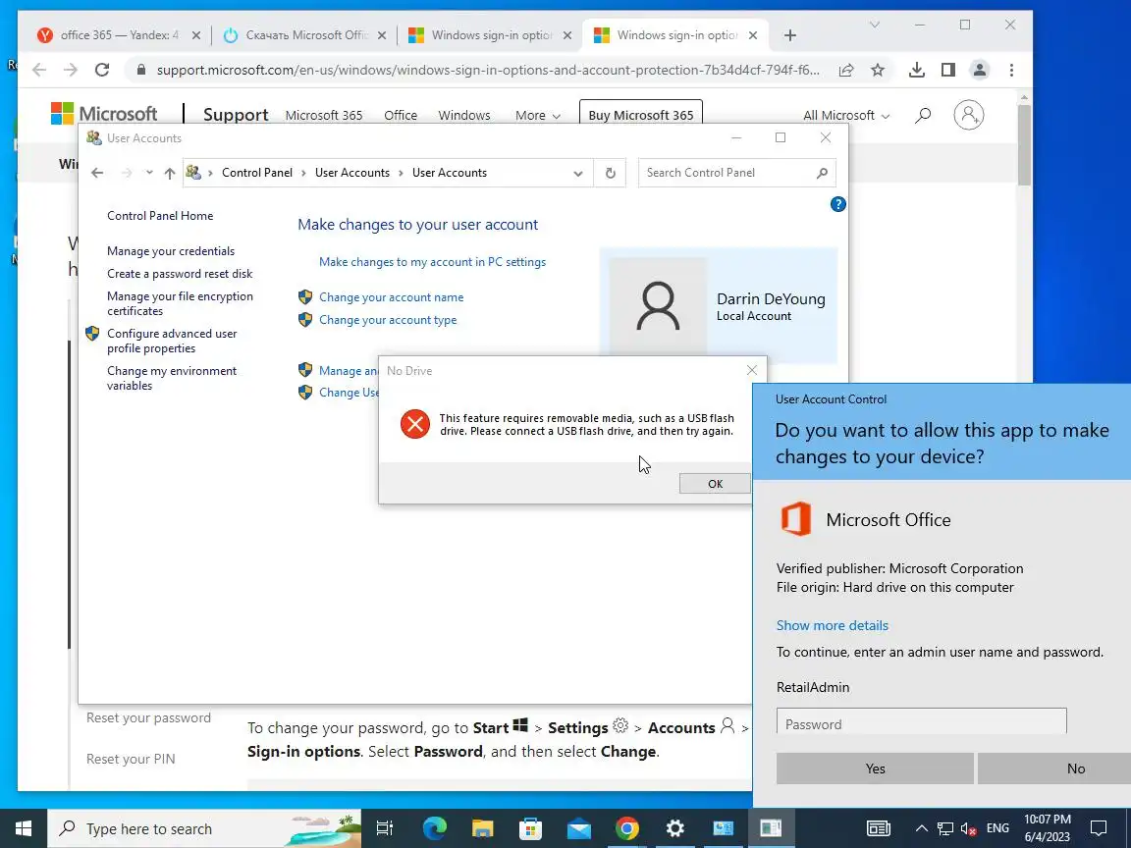Bookmark this page with star icon
Viewport: 1131px width, 848px height.
[x=877, y=70]
